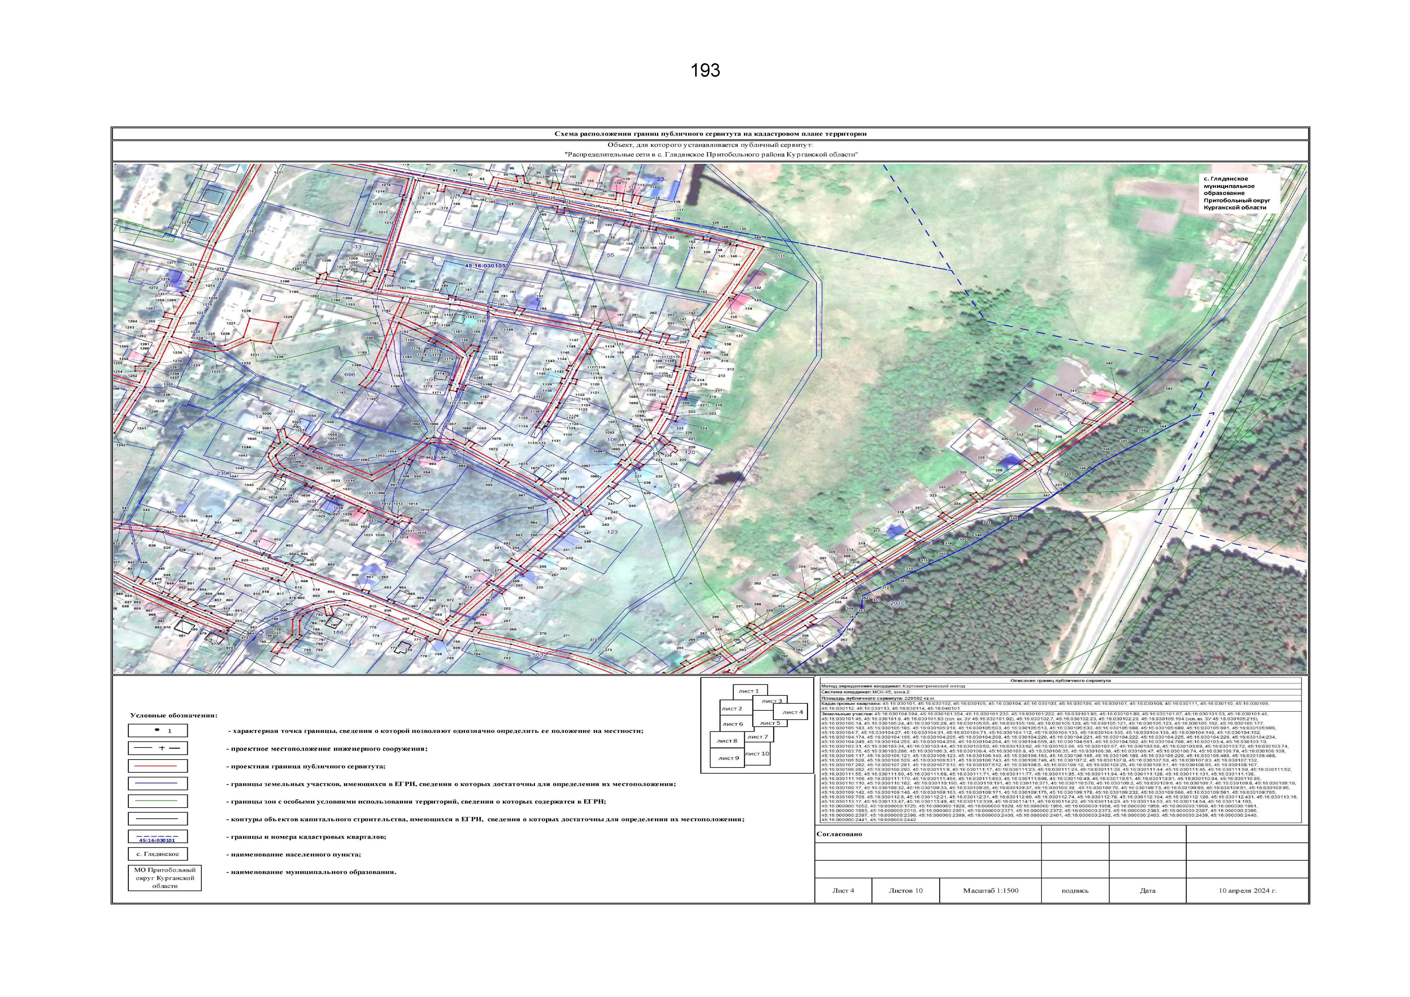This screenshot has width=1410, height=997.
Task: Click the 'с. Глядянское' legend box
Action: (x=158, y=854)
